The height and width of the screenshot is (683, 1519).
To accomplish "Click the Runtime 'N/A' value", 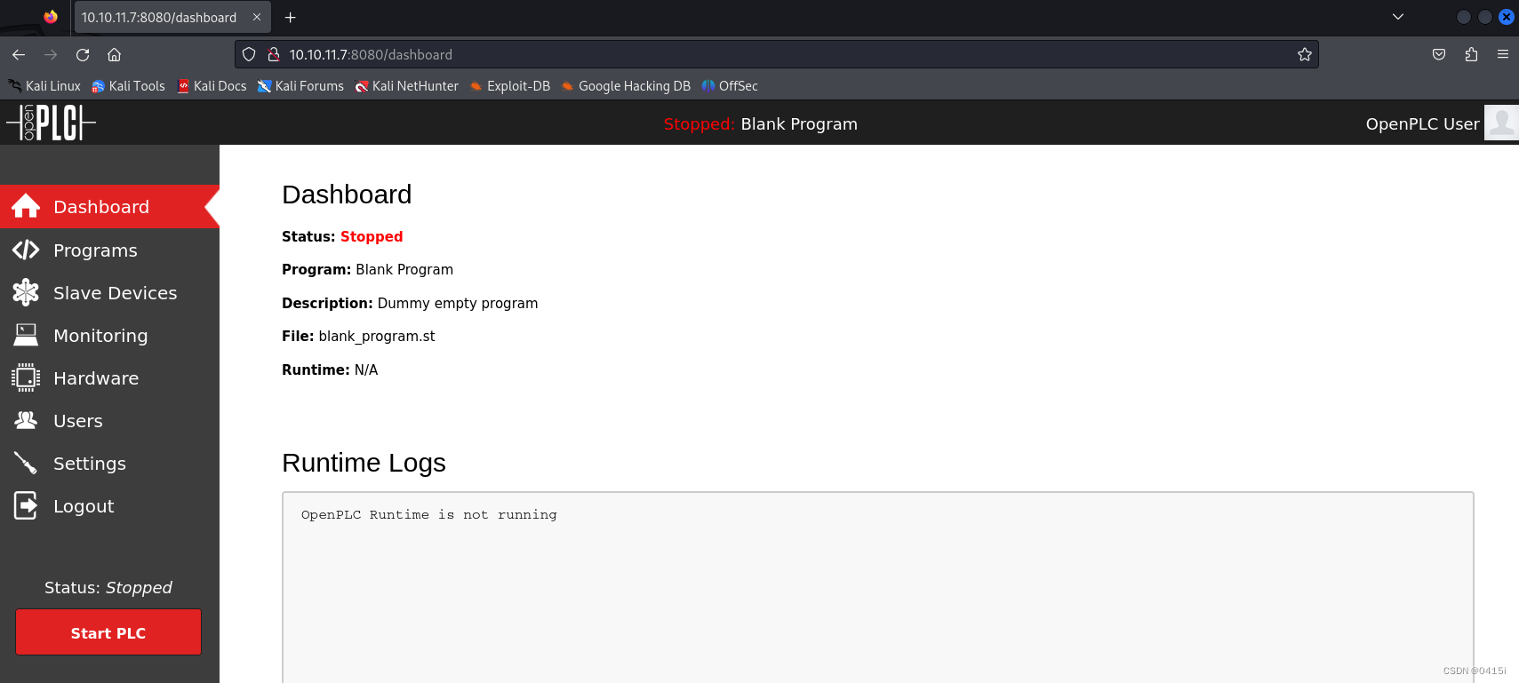I will (x=366, y=369).
